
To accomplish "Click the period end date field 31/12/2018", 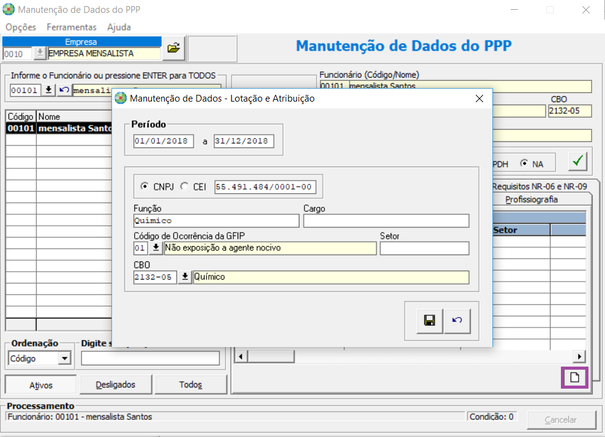I will [244, 141].
